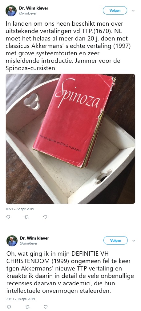Open Wim Klever's avatar on first tweet
141x311 pixels.
coord(11,11)
